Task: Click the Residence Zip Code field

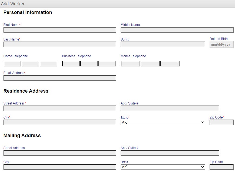Action: tap(221, 123)
